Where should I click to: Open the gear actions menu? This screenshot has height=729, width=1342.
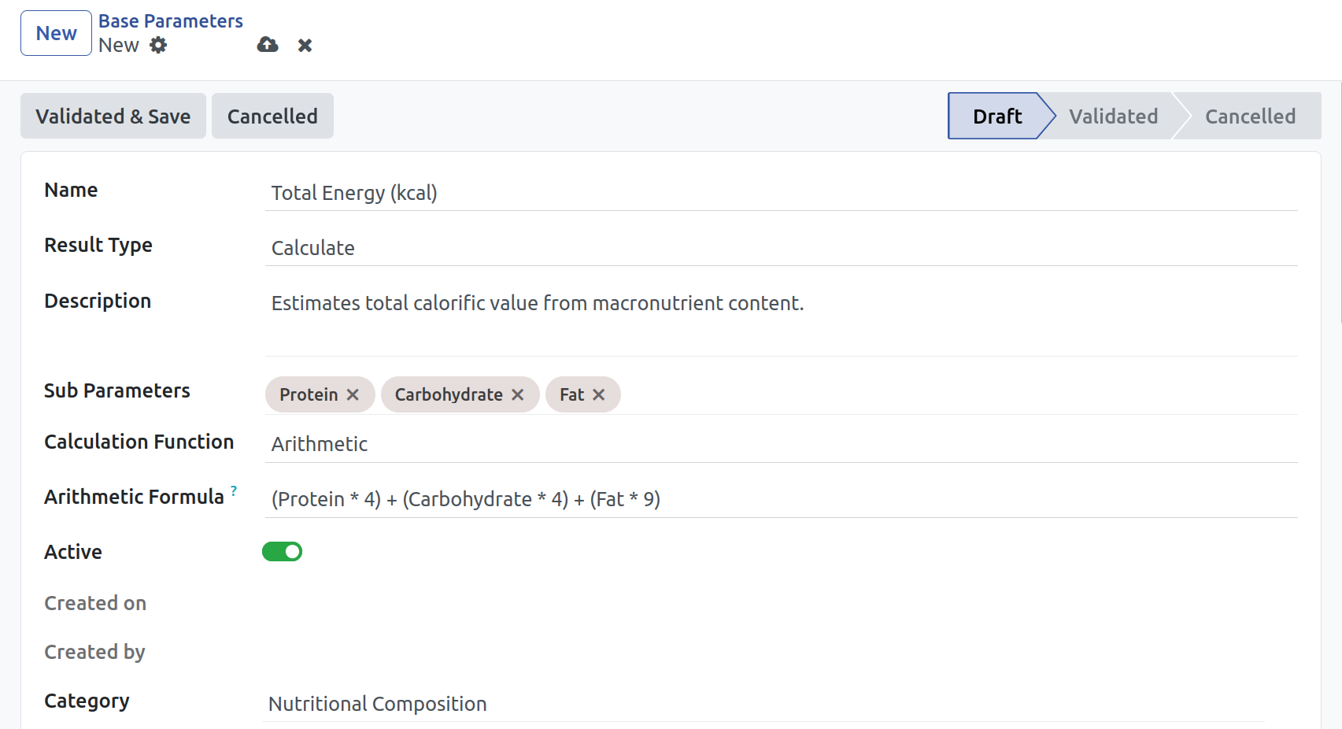[x=158, y=45]
